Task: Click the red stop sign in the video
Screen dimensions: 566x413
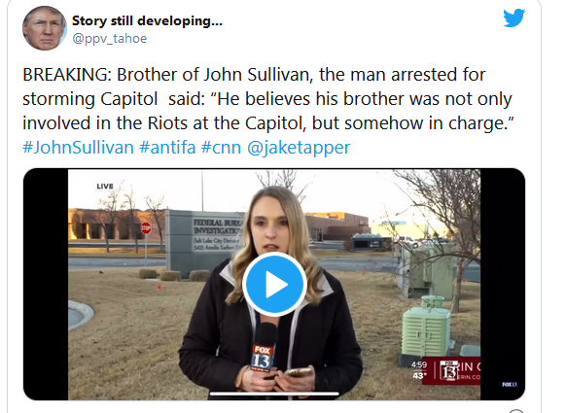Action: [146, 228]
